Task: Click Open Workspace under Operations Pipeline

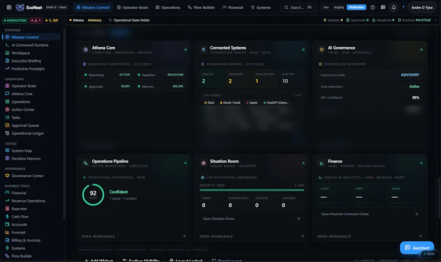Action: coord(98,237)
